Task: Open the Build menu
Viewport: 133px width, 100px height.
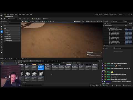Action: (x=20, y=14)
